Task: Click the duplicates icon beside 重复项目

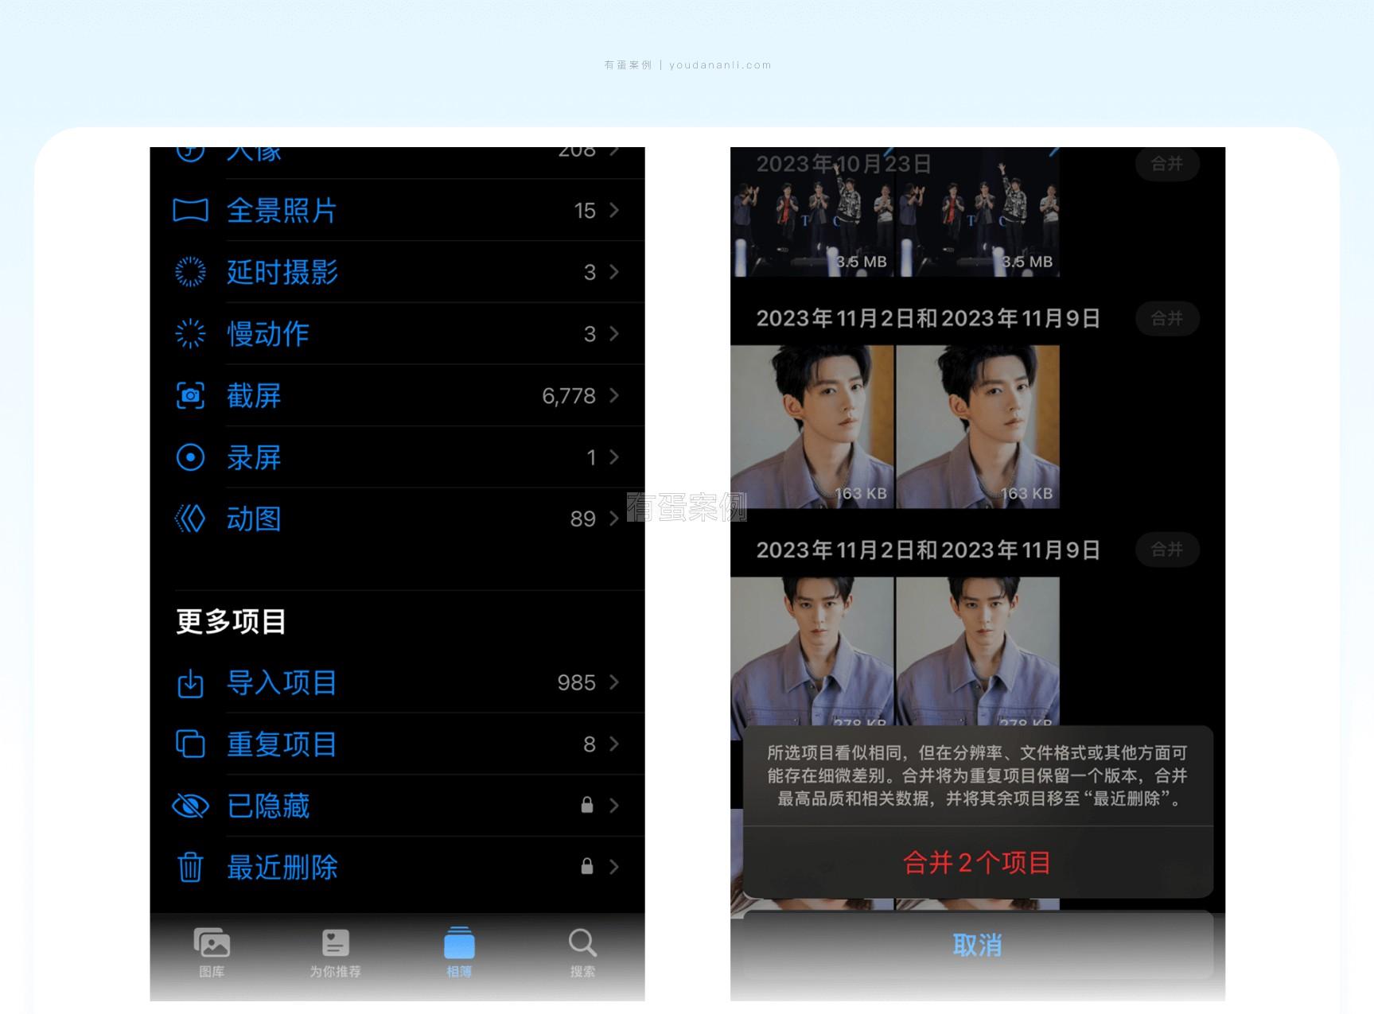Action: click(190, 744)
